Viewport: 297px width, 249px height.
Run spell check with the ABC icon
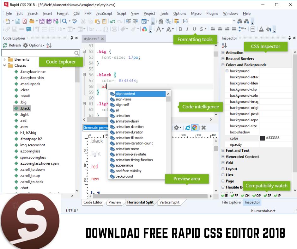(75, 21)
